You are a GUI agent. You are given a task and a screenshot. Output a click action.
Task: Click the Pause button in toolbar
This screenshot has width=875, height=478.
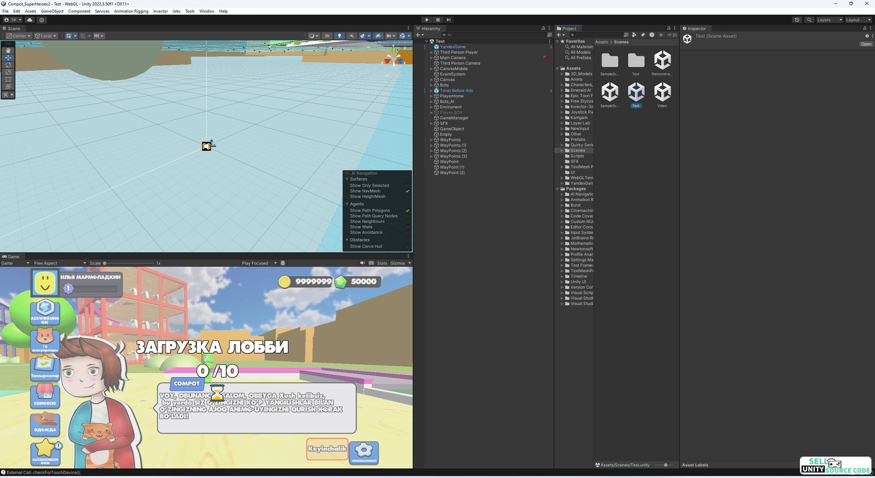(x=437, y=20)
